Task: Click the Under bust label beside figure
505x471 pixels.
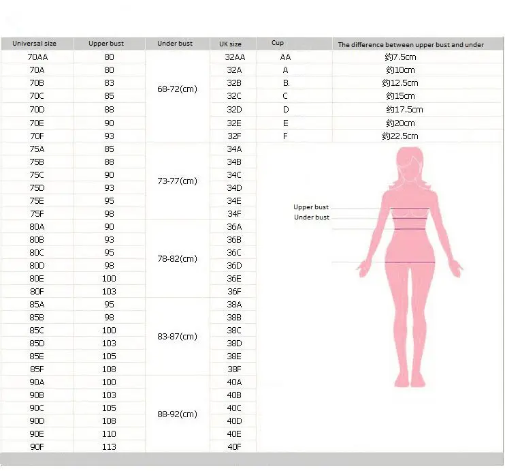Action: (312, 217)
